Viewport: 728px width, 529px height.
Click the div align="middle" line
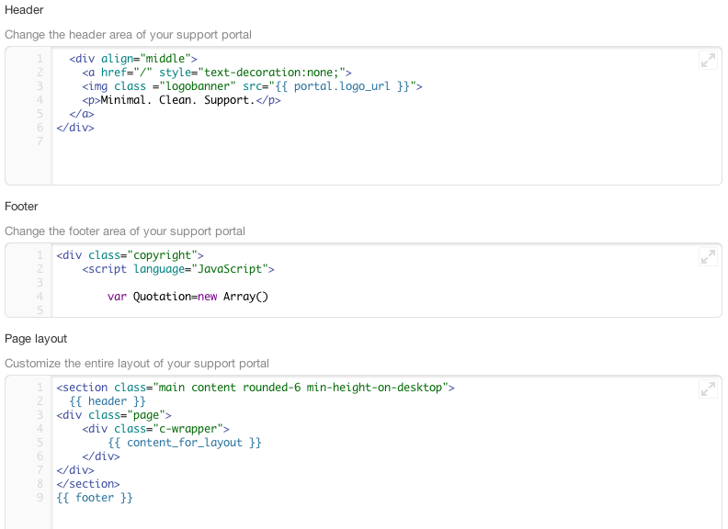[133, 59]
